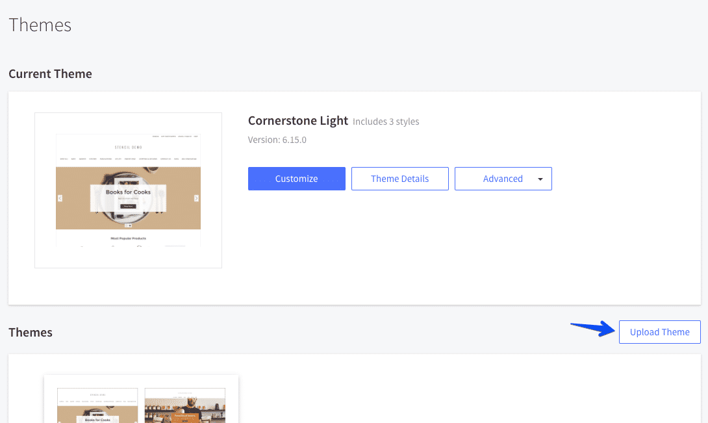The height and width of the screenshot is (423, 708).
Task: Click the Customize button for Cornerstone Light
Action: point(296,179)
